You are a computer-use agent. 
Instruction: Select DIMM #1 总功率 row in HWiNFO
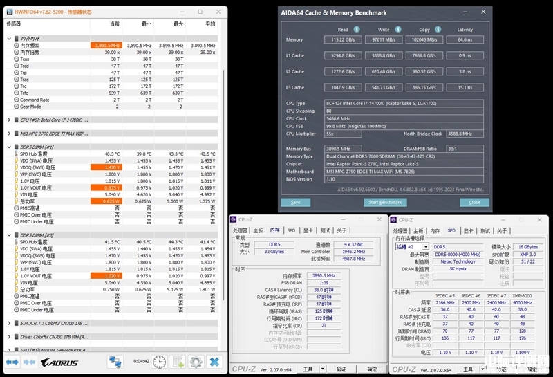pos(112,201)
